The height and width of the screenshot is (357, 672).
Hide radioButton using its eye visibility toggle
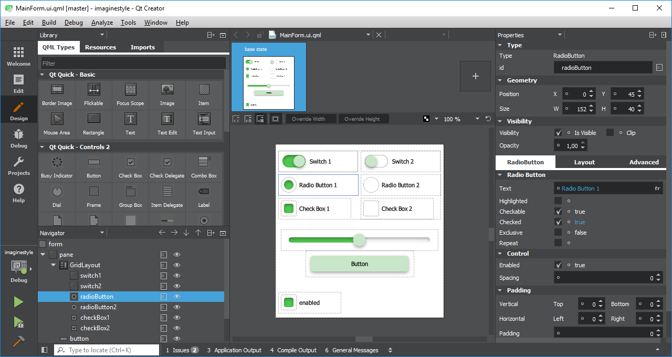(177, 297)
